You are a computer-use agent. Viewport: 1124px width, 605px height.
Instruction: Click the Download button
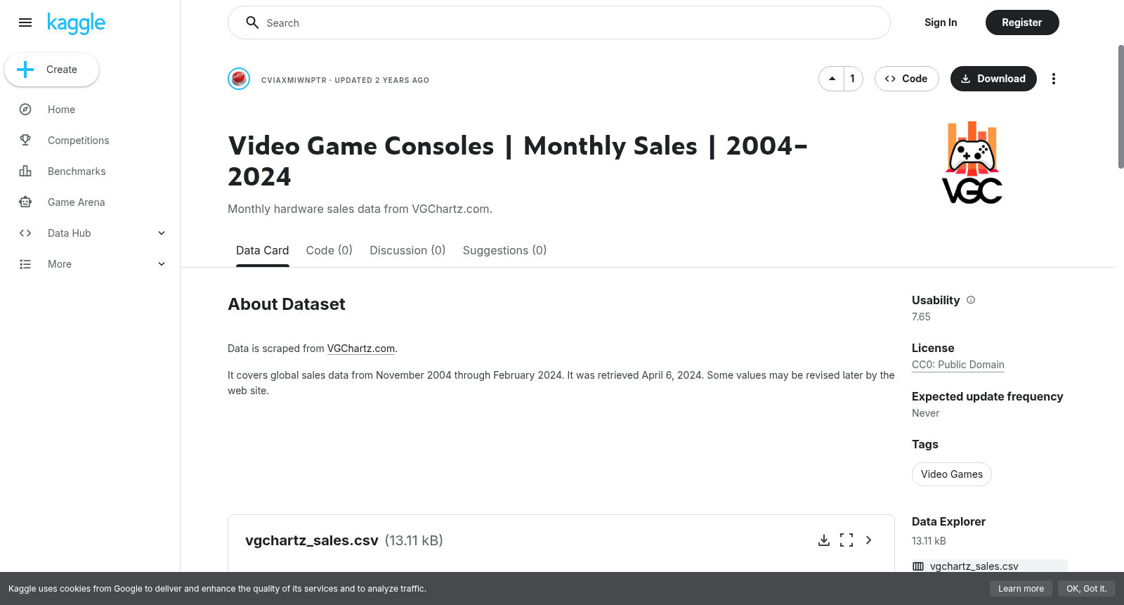click(x=993, y=79)
